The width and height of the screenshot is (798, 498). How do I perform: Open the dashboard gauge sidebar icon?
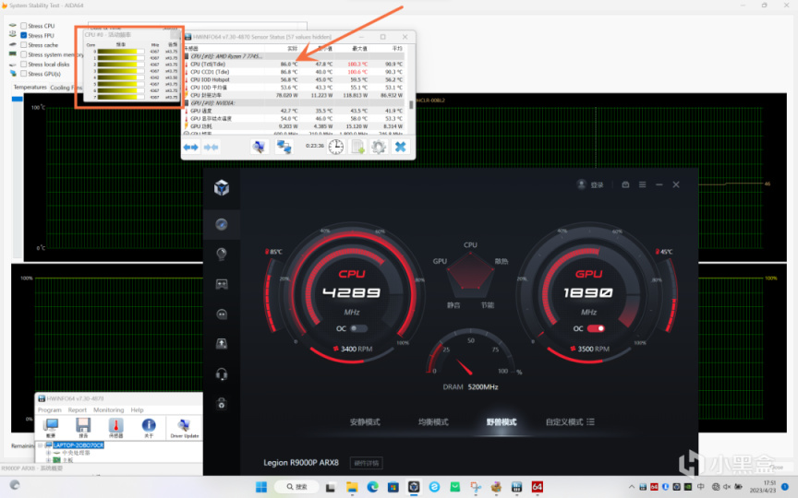pyautogui.click(x=222, y=224)
